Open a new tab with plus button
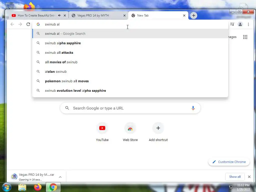Screen dimensions: 256x192 tap(194, 15)
